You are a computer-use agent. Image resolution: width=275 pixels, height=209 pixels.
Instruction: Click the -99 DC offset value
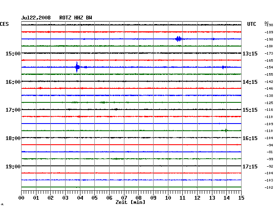point(270,159)
